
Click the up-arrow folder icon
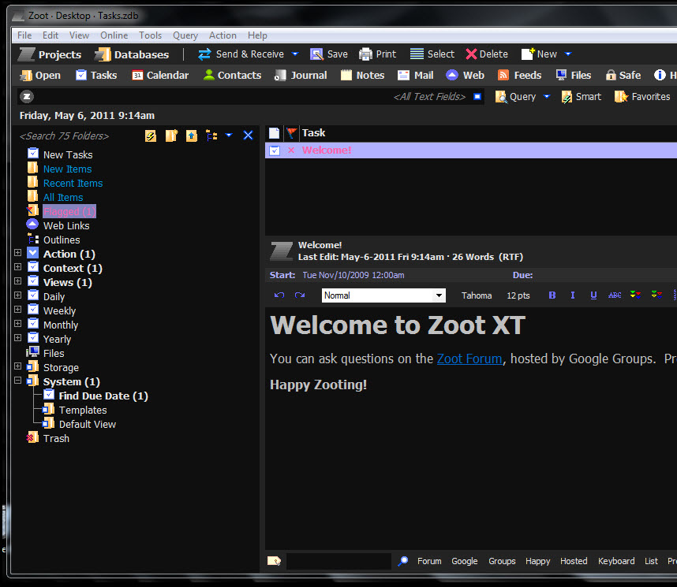tap(191, 136)
